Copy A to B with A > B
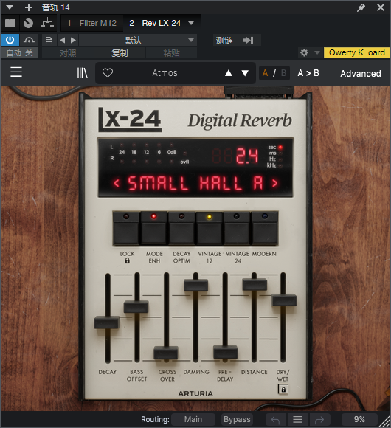 [x=308, y=73]
